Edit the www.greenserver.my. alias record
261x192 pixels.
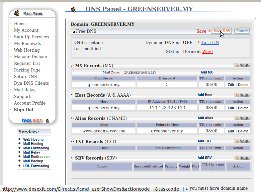point(231,131)
